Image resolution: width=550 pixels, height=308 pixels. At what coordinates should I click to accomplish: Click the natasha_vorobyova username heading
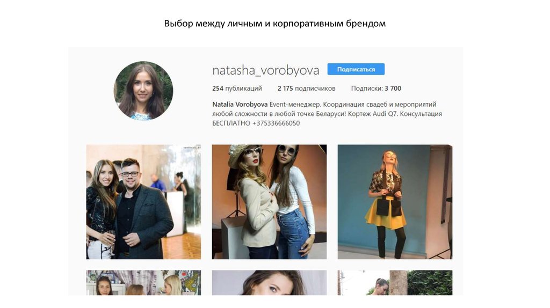pos(265,70)
